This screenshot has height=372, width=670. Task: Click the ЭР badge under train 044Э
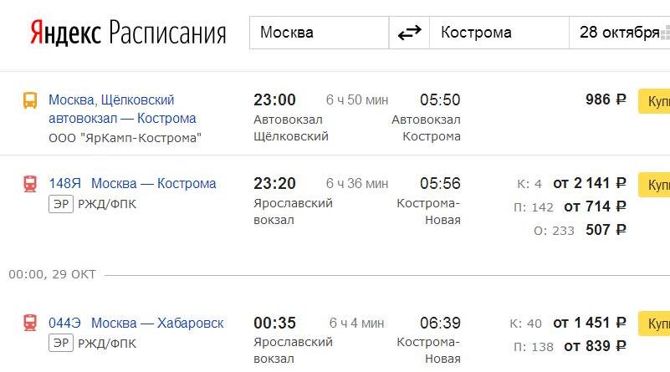[60, 344]
